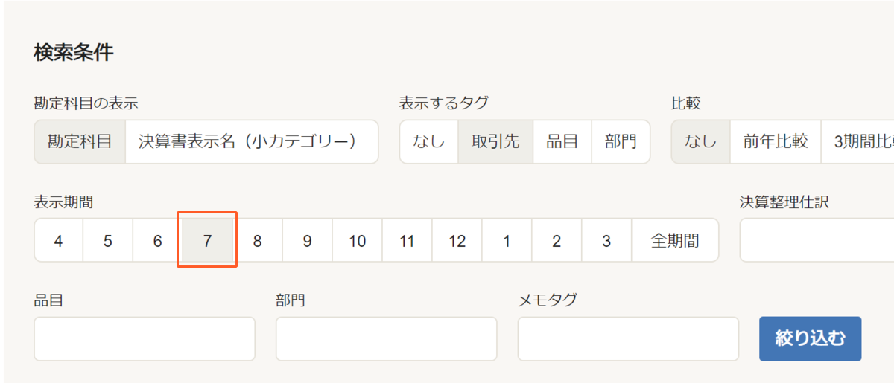Choose 部門 tag option

click(621, 141)
